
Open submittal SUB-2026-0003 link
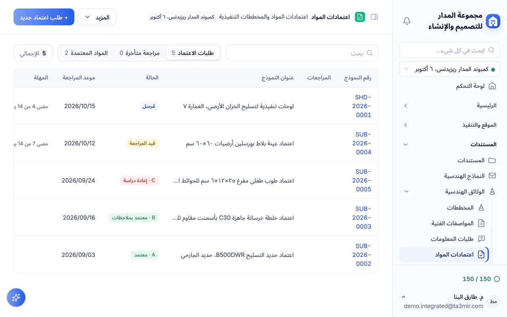click(x=362, y=217)
